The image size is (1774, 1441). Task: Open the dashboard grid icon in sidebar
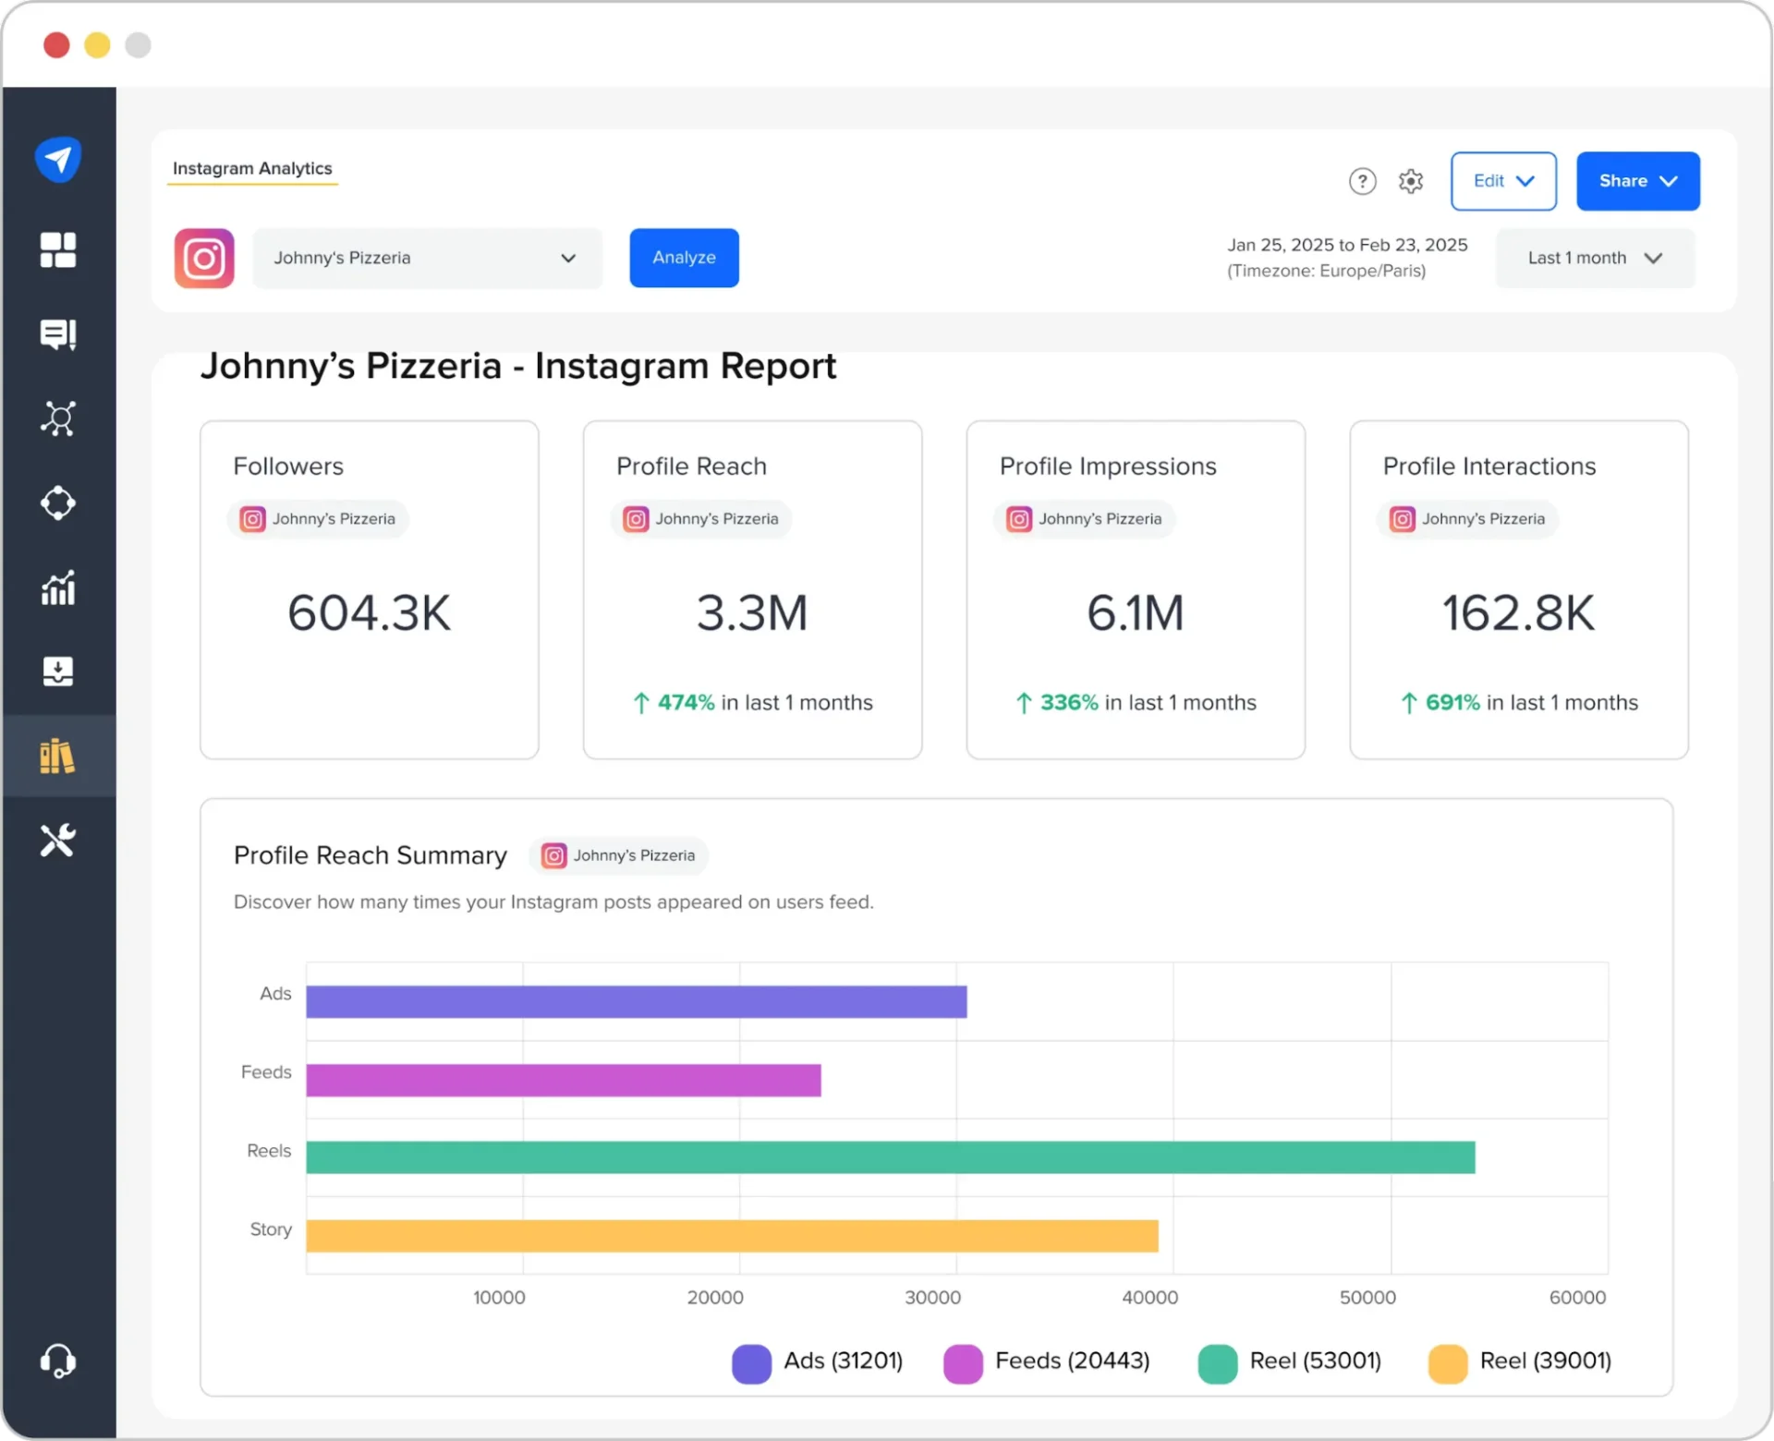click(57, 250)
